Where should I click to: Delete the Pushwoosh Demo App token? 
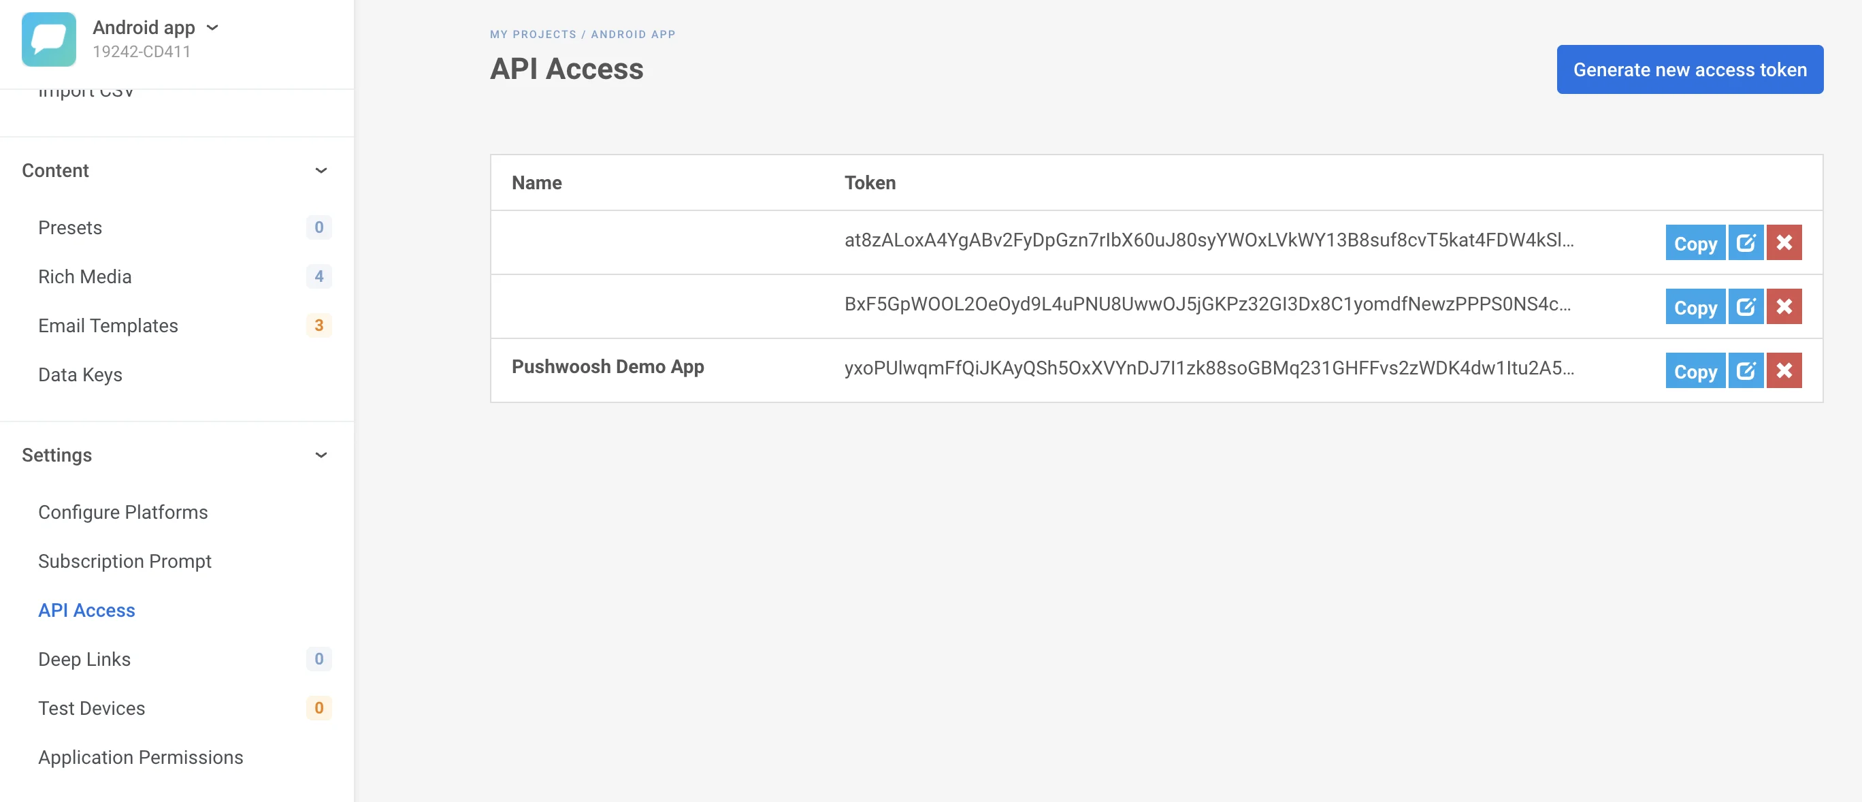point(1783,371)
